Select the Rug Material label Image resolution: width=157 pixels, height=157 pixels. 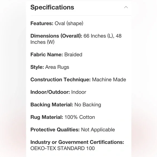(47, 117)
